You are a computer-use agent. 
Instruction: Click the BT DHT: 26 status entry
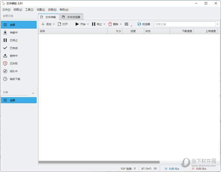coord(149,168)
